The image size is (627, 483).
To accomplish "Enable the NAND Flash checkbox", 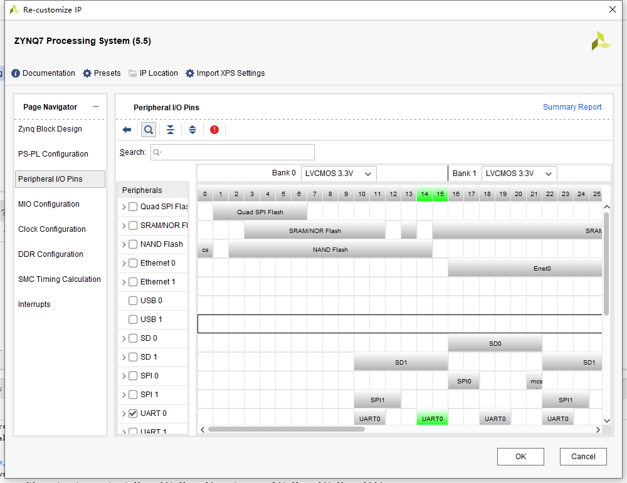I will pos(133,244).
